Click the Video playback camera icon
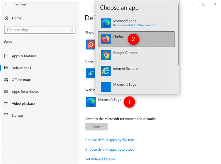This screenshot has height=164, width=221. 6,103
